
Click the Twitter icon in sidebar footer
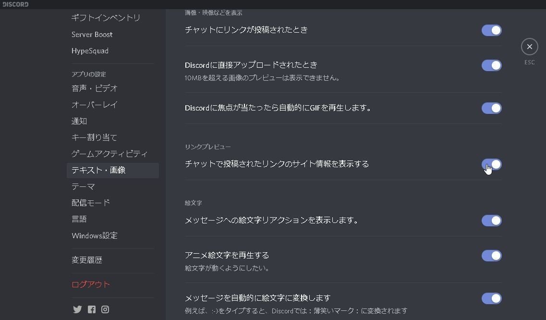click(77, 309)
